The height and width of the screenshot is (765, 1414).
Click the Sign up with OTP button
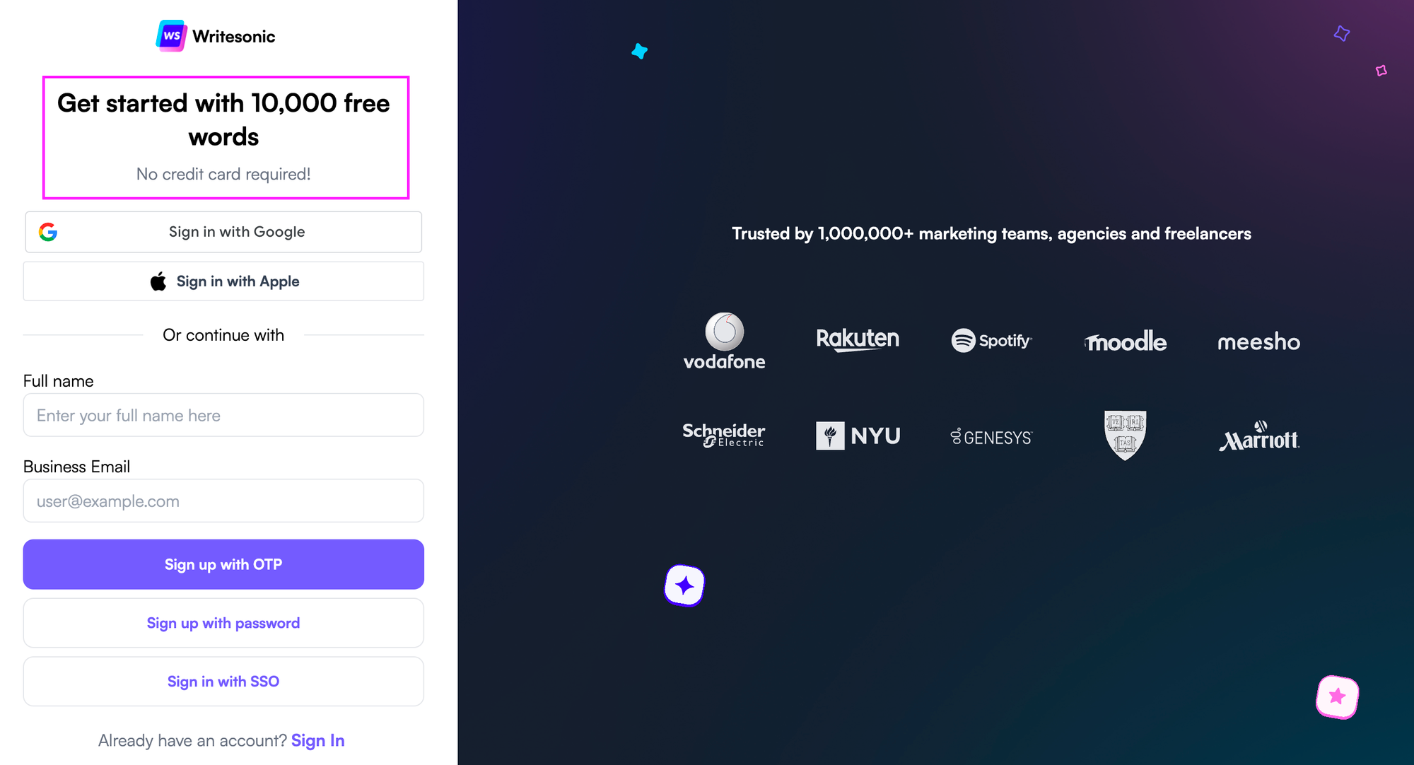(x=224, y=563)
